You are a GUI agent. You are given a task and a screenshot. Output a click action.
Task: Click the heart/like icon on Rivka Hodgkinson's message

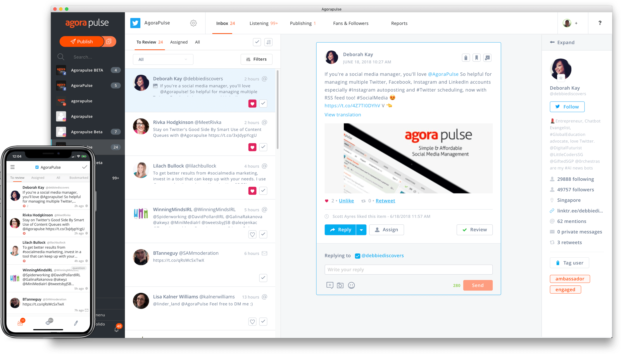tap(252, 147)
